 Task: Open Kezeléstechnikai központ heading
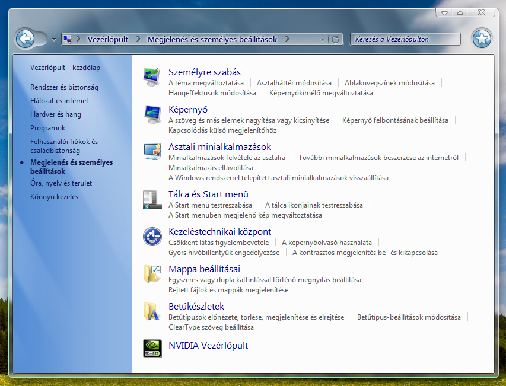219,231
